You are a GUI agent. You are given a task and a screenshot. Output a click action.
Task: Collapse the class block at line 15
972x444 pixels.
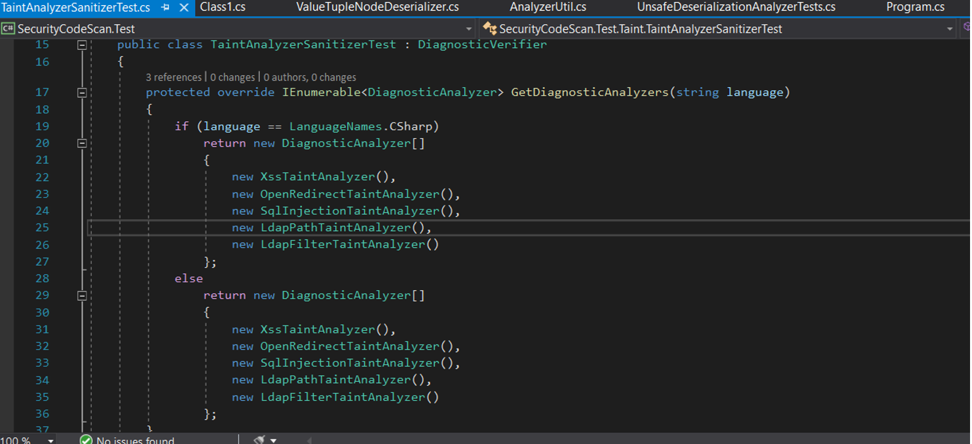[x=82, y=45]
